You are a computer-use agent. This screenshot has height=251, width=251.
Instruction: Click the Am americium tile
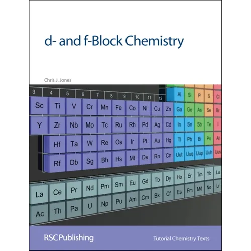click(132, 200)
